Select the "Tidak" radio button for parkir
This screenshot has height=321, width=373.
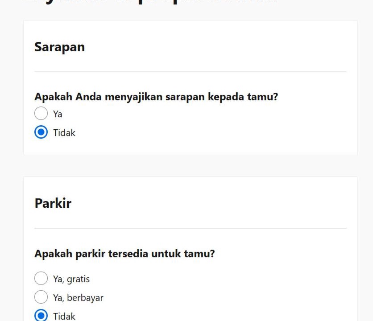click(x=41, y=316)
